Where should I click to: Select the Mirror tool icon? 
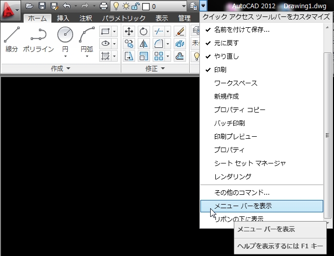(143, 44)
